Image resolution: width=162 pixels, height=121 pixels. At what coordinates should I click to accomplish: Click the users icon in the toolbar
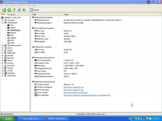coord(24,10)
